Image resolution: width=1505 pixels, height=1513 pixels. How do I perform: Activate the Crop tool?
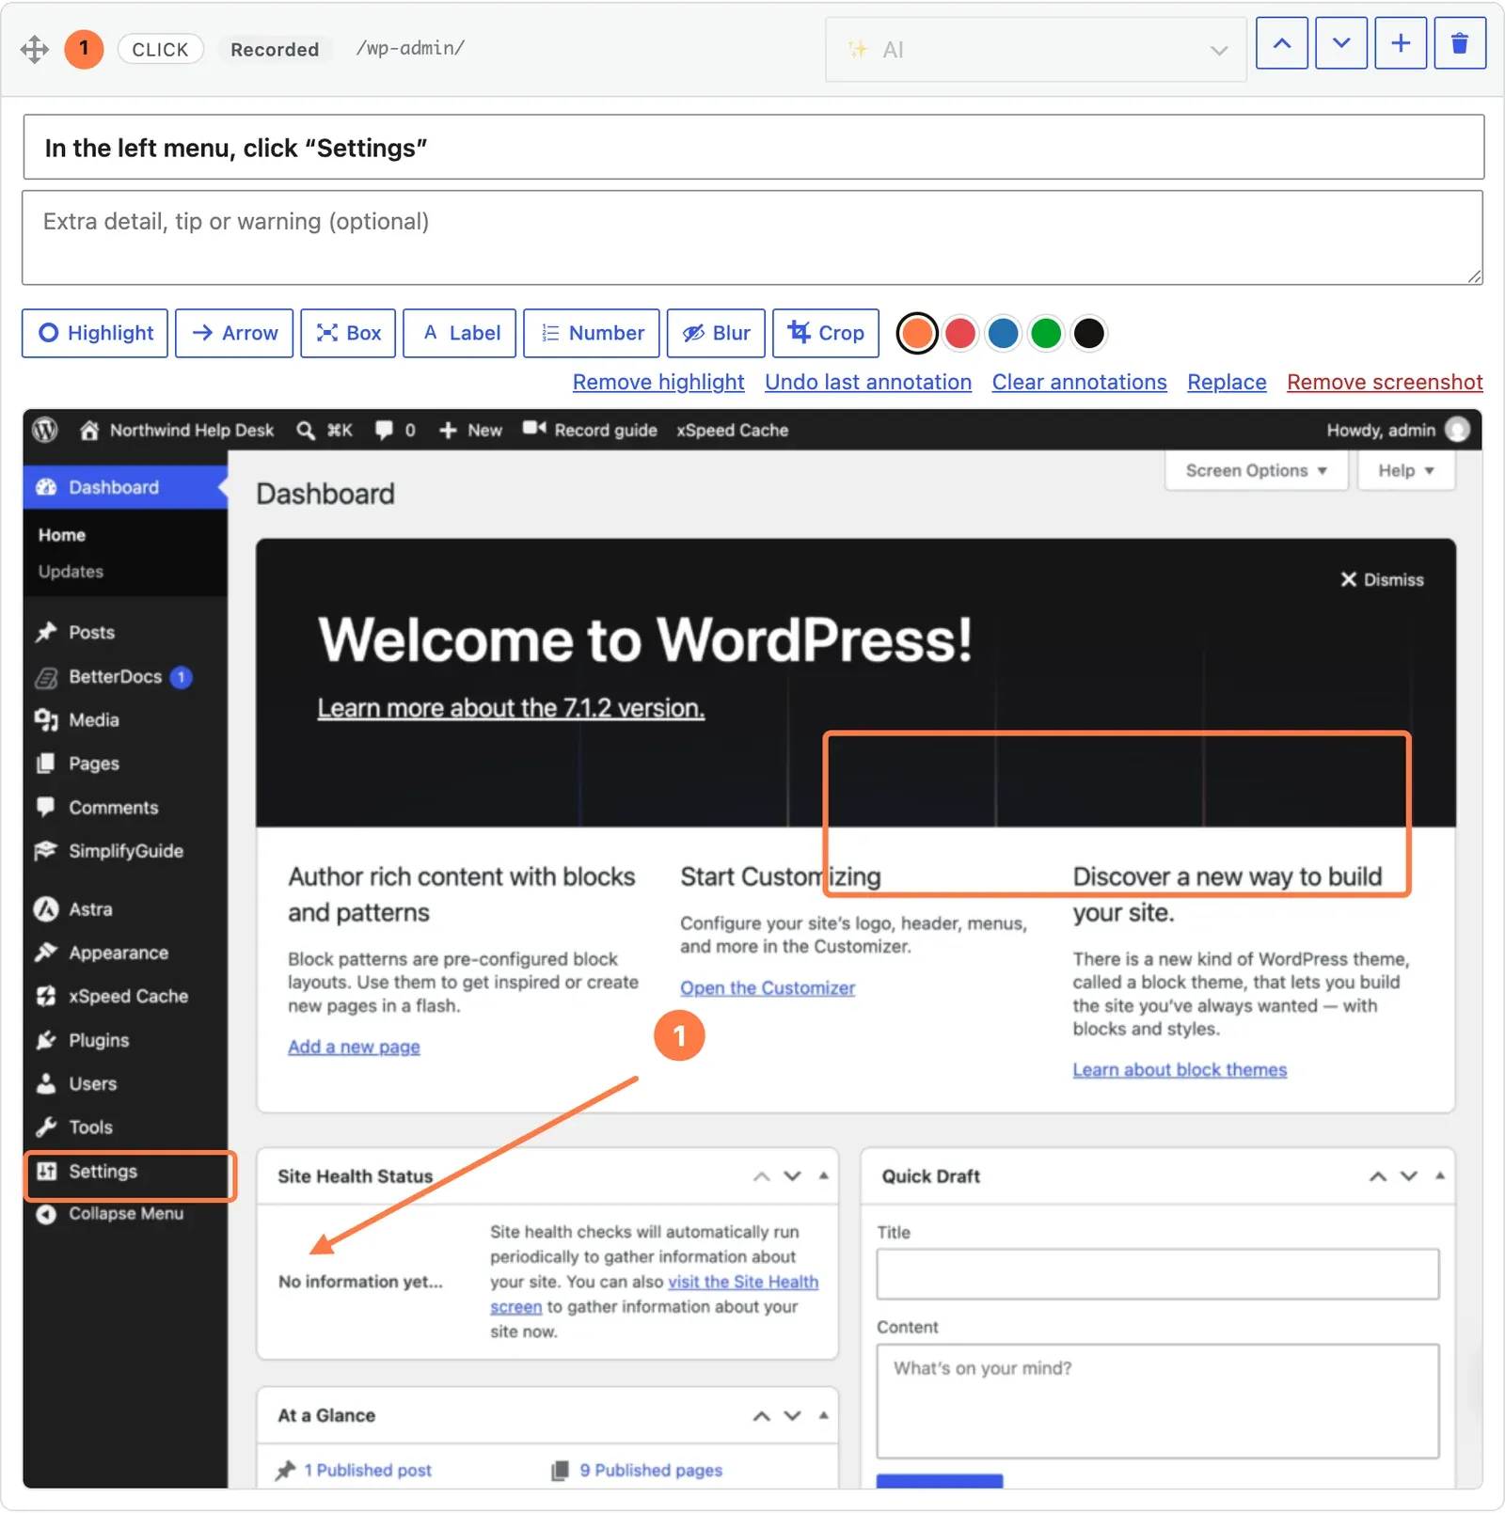tap(826, 333)
